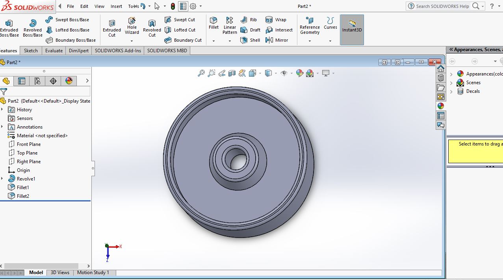Open Edit Appearance from view toolbar
This screenshot has height=280, width=503.
point(300,73)
